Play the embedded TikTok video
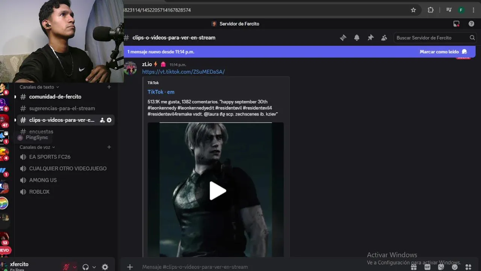This screenshot has height=271, width=481. pos(217,191)
